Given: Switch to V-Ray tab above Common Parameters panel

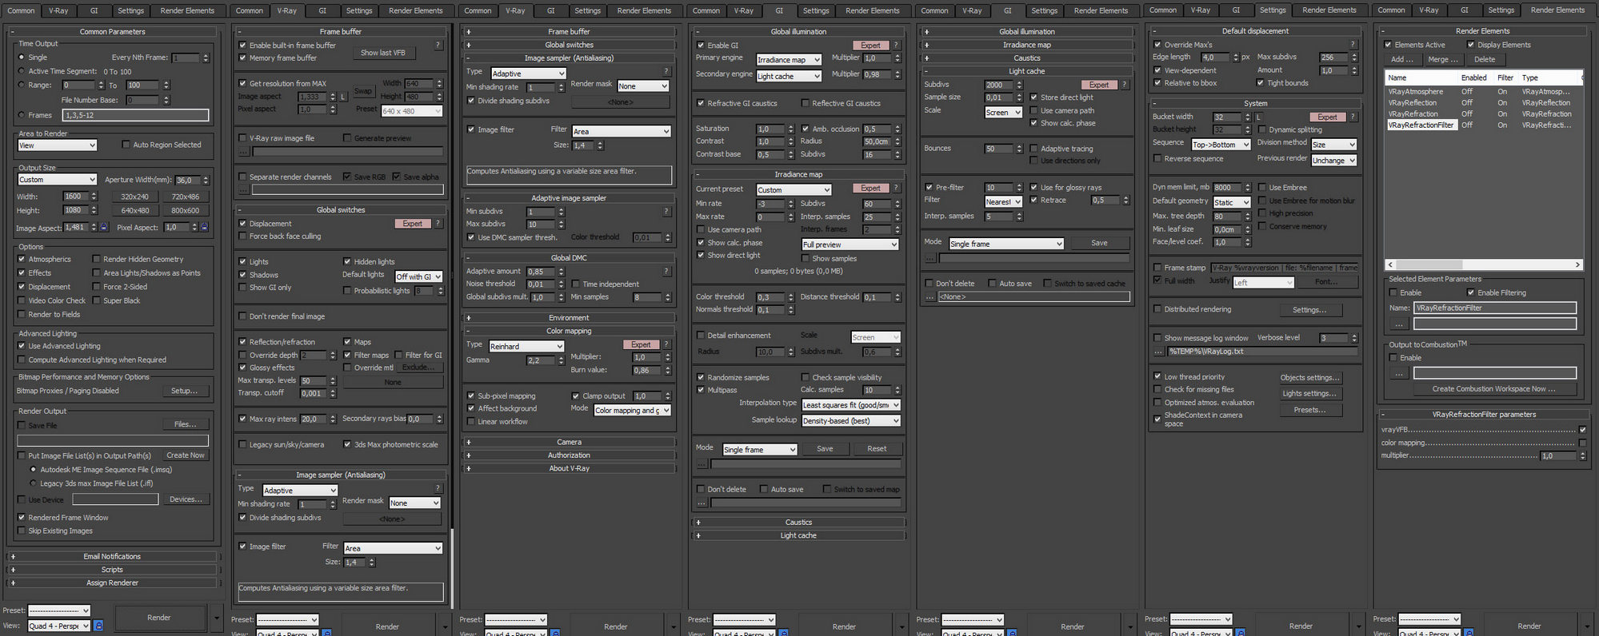Looking at the screenshot, I should pyautogui.click(x=58, y=10).
